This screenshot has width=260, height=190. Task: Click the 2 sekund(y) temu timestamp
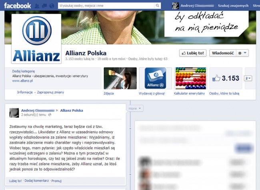point(34,115)
